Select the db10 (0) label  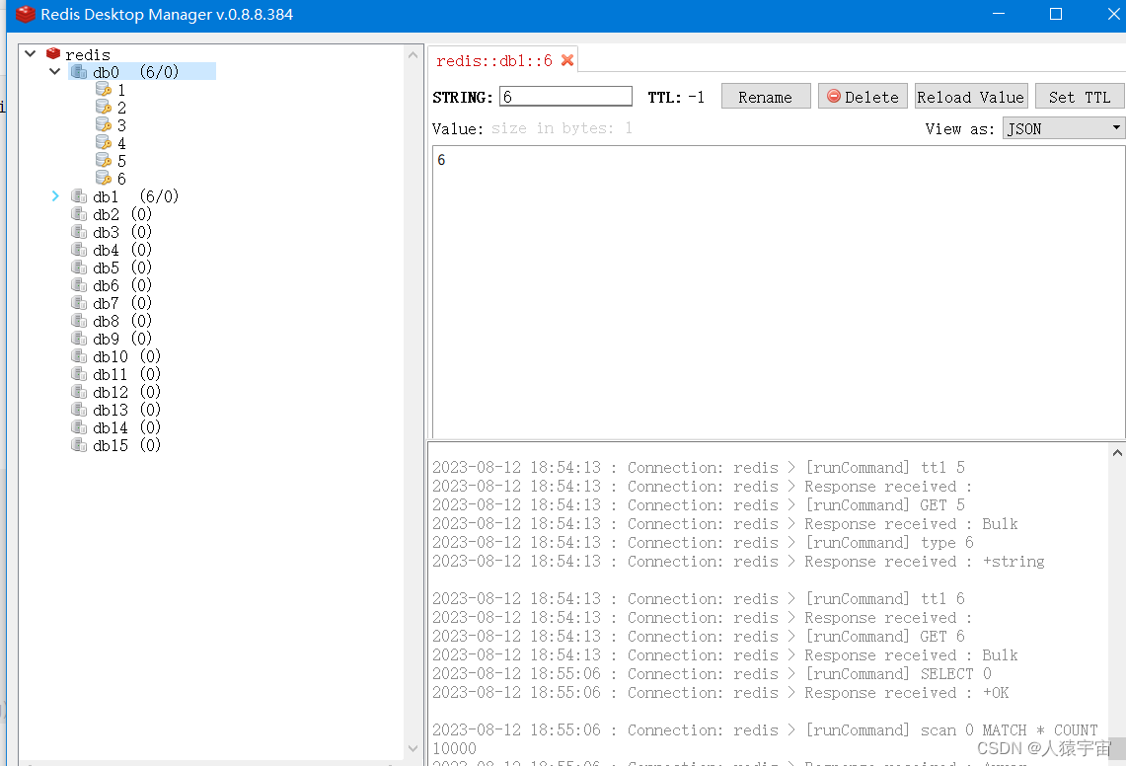coord(127,356)
